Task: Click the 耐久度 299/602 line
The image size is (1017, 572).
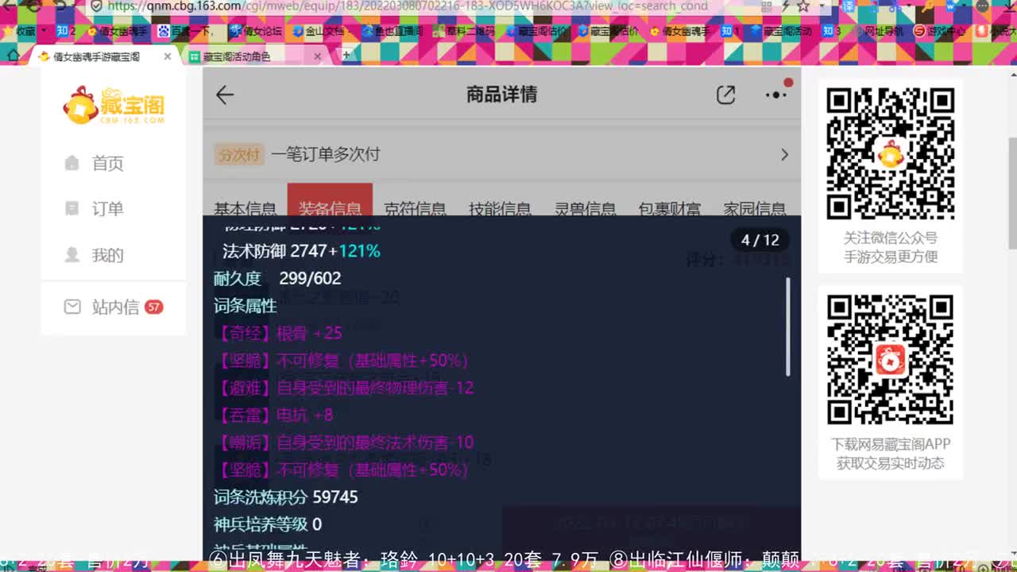Action: pos(277,279)
